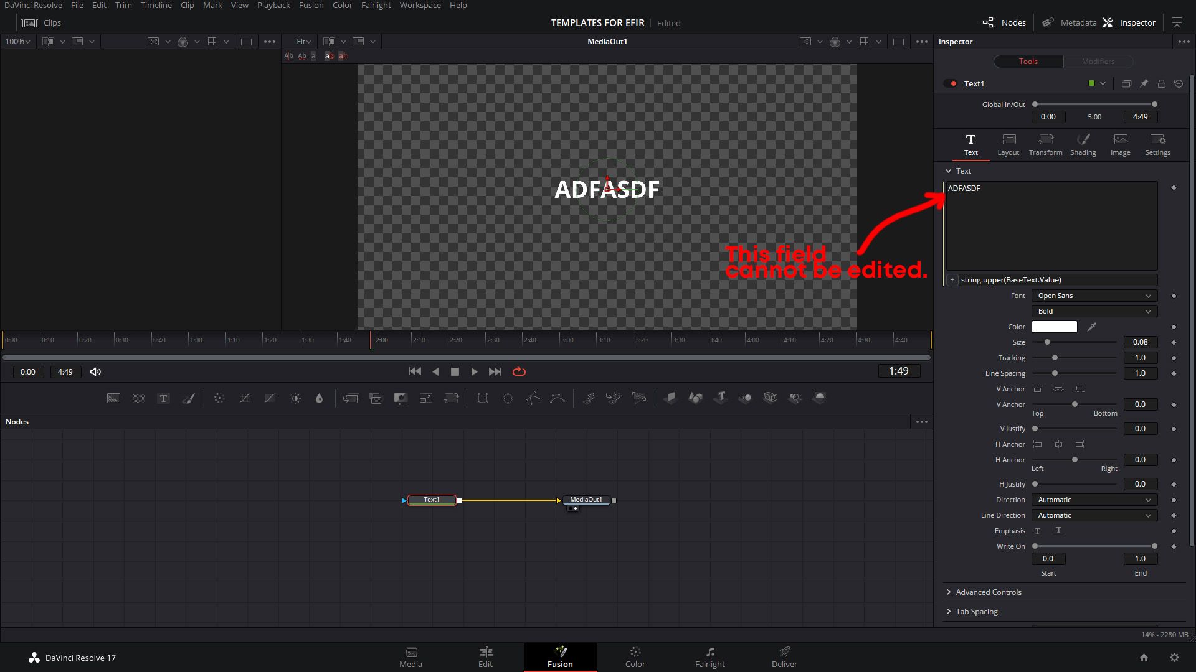Play forward in the viewer
This screenshot has height=672, width=1196.
click(x=475, y=372)
